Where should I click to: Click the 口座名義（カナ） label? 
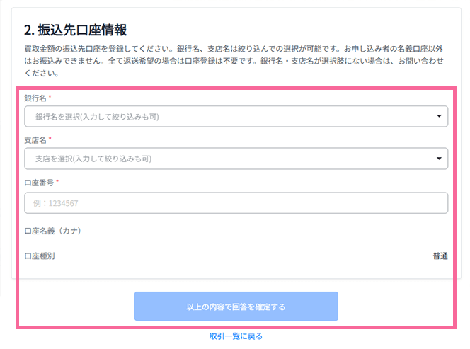click(x=55, y=231)
